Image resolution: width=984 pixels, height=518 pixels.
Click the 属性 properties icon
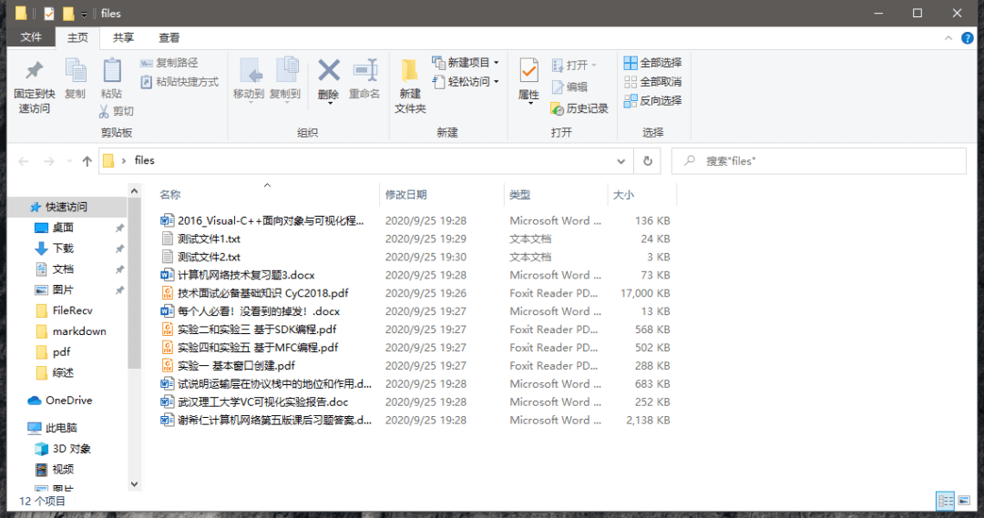click(529, 71)
